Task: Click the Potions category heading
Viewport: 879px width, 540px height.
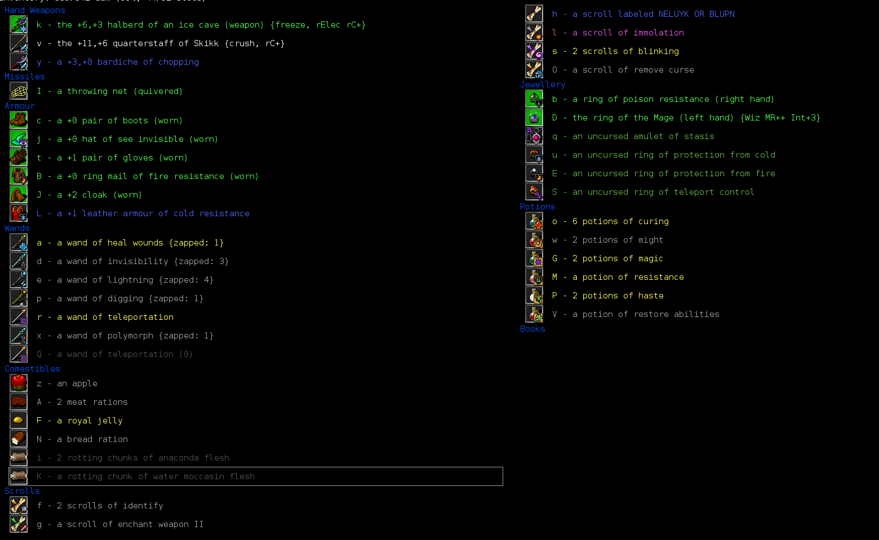Action: 538,207
